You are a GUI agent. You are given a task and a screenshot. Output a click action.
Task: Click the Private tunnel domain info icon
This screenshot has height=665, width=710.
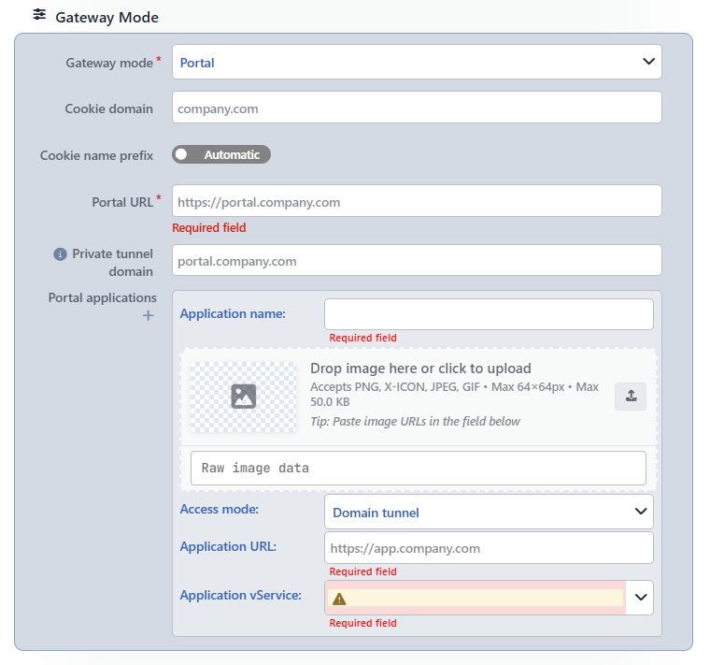60,254
